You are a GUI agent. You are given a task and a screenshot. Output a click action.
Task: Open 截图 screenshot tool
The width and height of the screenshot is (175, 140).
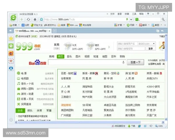tap(155, 25)
